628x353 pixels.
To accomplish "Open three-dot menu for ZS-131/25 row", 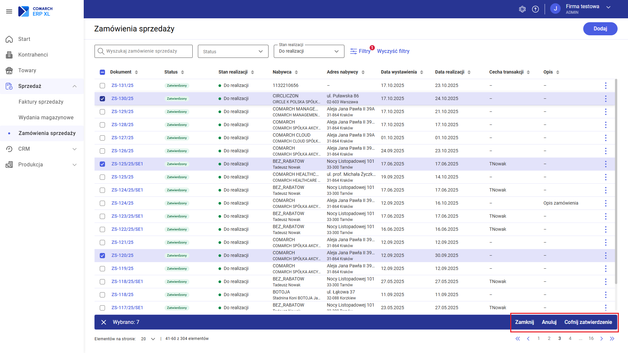I will pyautogui.click(x=605, y=86).
